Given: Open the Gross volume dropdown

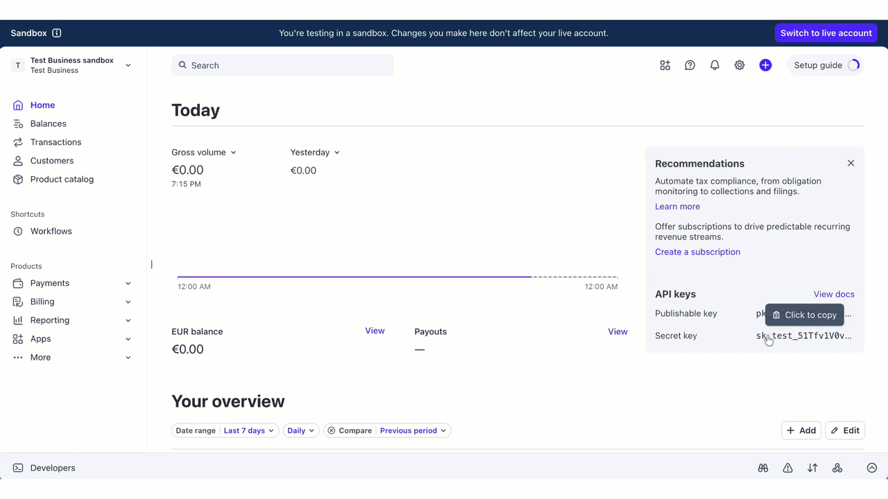Looking at the screenshot, I should pyautogui.click(x=204, y=152).
